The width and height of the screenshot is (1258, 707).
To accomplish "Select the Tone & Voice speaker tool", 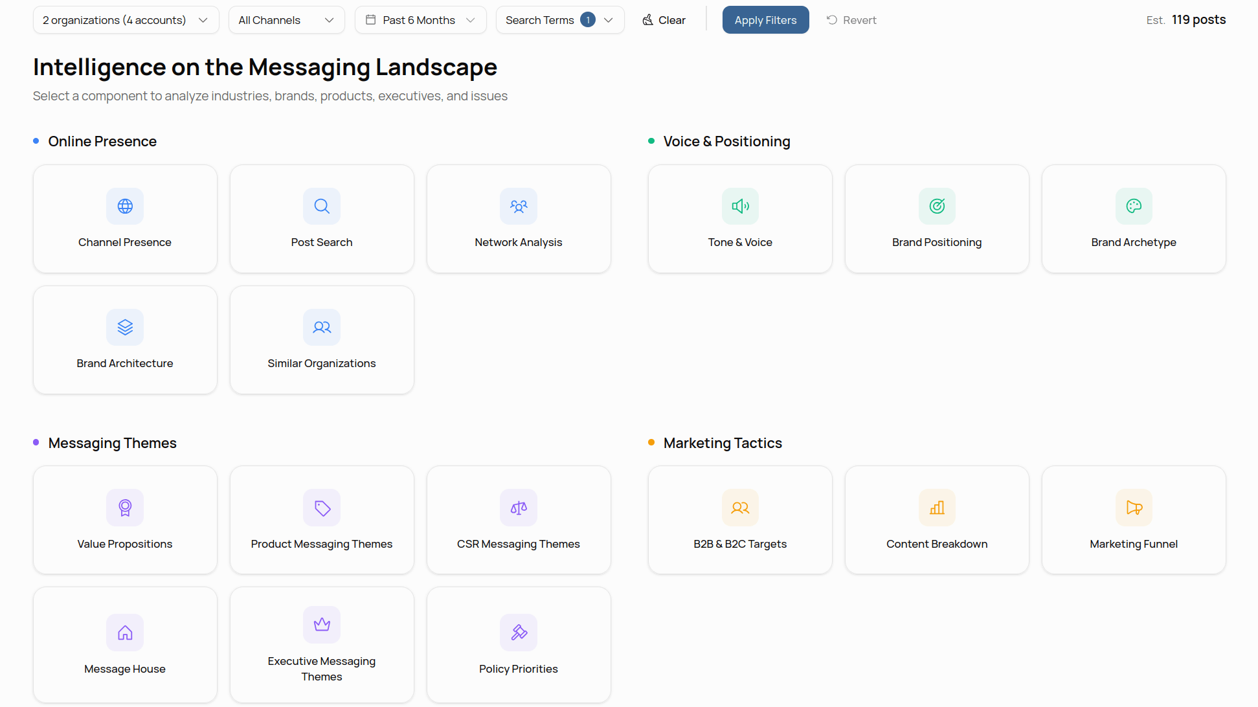I will [740, 219].
